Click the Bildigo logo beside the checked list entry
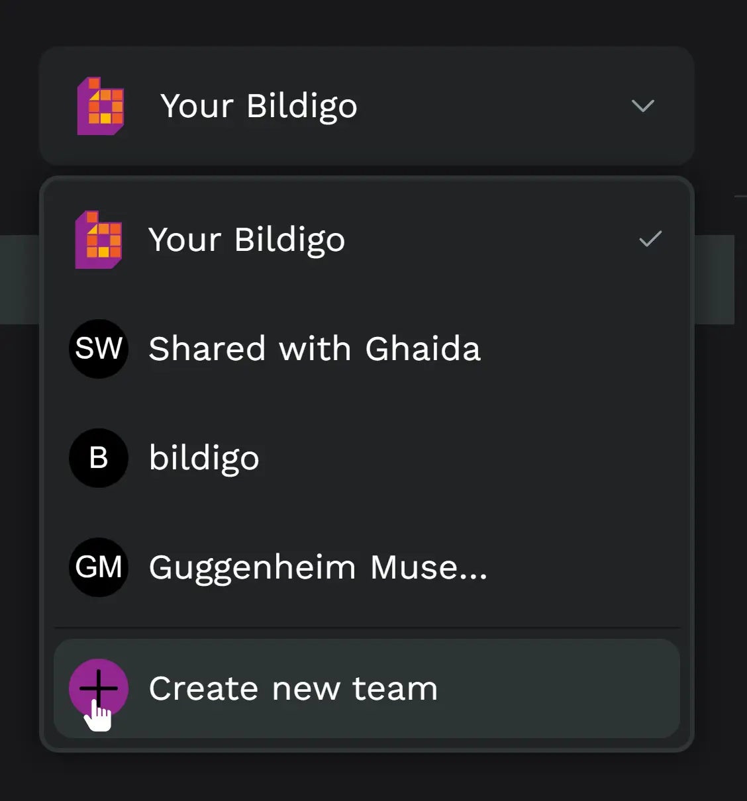This screenshot has height=801, width=747. coord(99,240)
